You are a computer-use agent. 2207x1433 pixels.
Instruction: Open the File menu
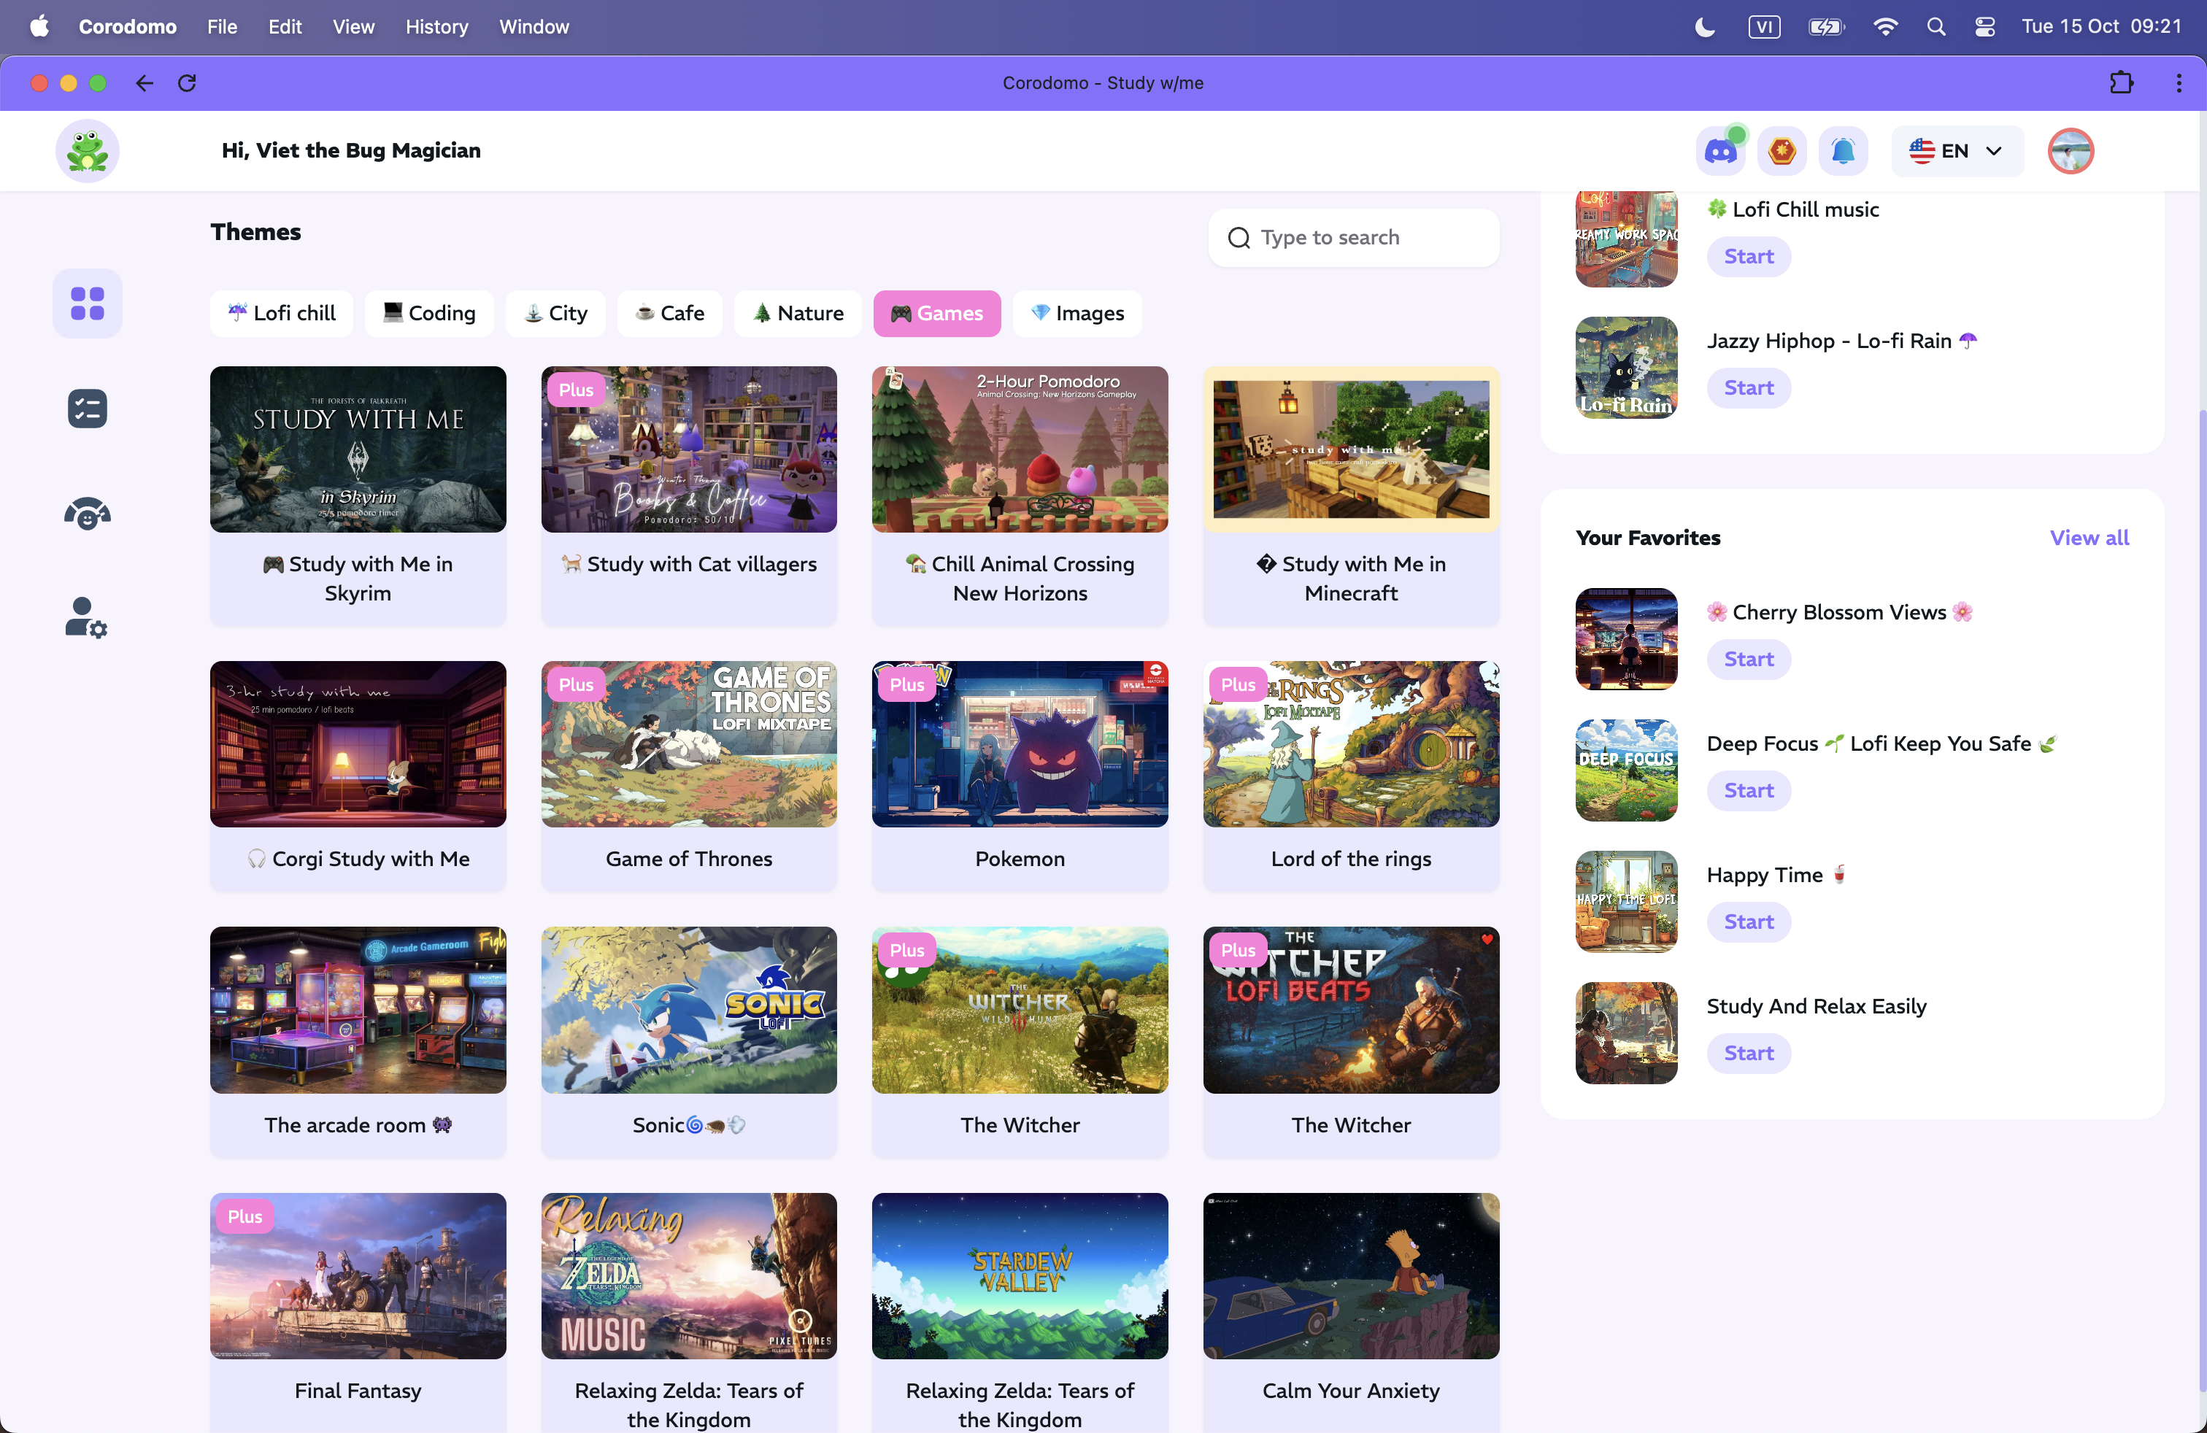point(222,27)
